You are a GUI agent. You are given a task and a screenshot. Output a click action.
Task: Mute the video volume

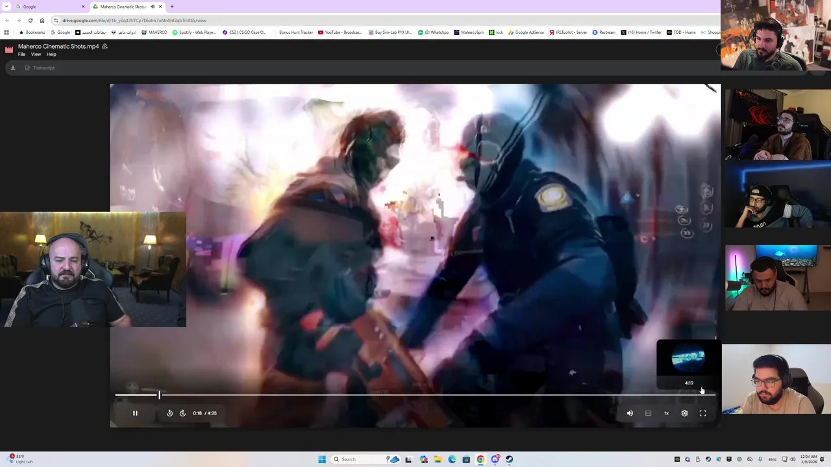[x=630, y=413]
